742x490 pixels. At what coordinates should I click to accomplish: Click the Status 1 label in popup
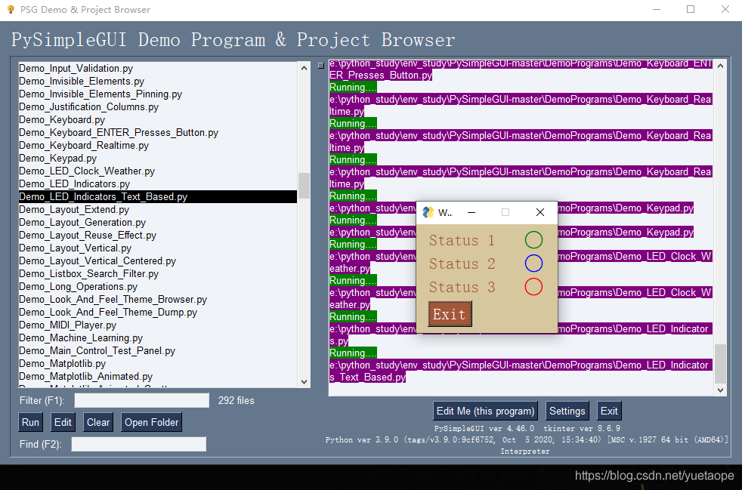tap(462, 240)
